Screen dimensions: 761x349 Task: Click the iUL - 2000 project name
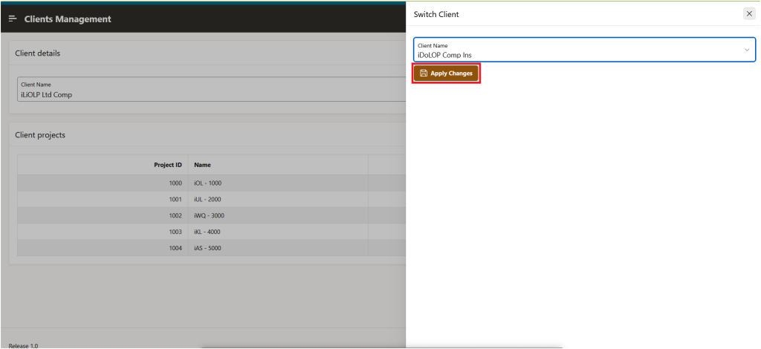tap(208, 199)
